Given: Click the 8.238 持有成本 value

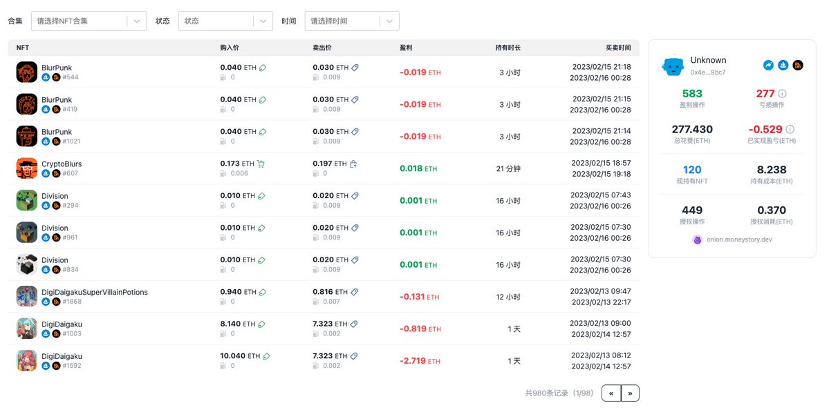Looking at the screenshot, I should (x=772, y=169).
